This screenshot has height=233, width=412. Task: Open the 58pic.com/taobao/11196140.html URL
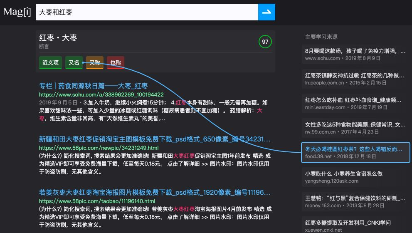[x=97, y=201]
